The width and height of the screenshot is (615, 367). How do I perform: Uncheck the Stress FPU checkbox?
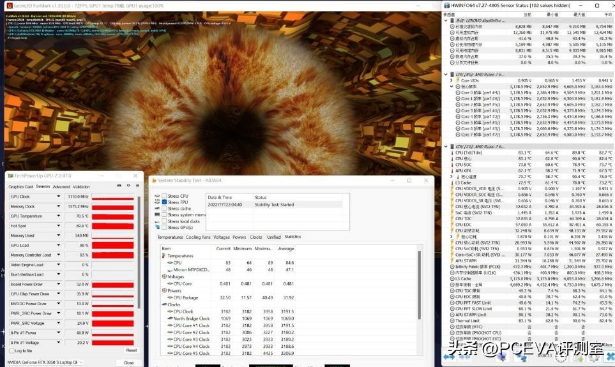tap(164, 202)
